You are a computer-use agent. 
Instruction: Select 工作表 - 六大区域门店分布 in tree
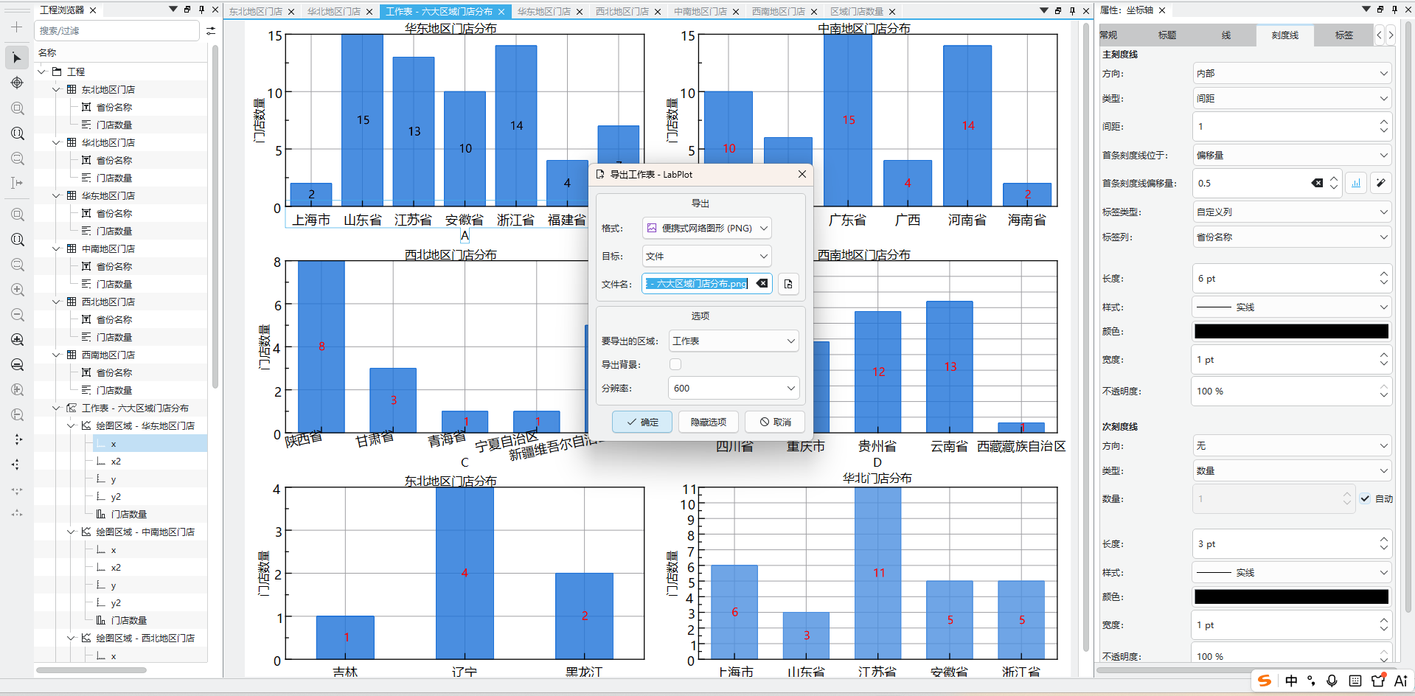click(x=135, y=408)
